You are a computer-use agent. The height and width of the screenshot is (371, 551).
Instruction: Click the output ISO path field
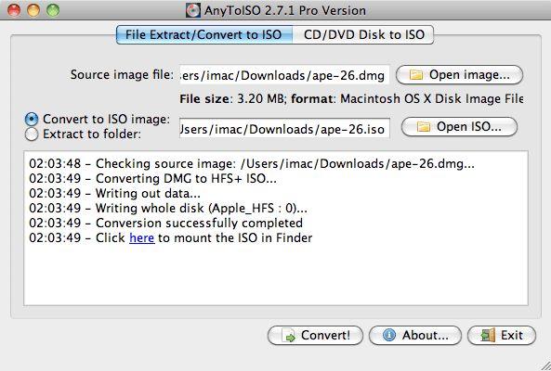coord(284,129)
